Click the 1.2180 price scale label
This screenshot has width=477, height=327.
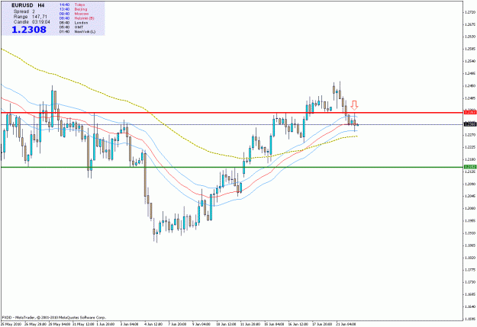pos(470,159)
